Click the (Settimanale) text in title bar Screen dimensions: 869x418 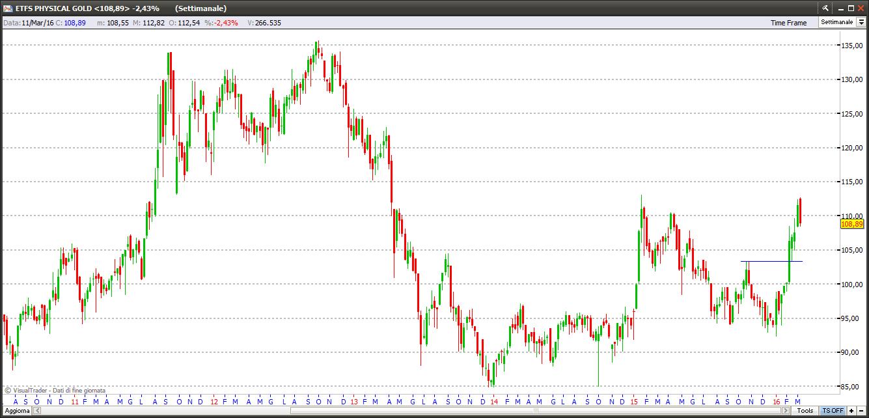(200, 8)
